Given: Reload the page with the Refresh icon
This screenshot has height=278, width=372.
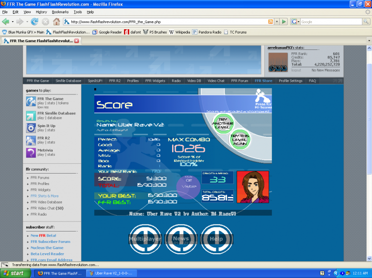Looking at the screenshot, I should pyautogui.click(x=35, y=22).
